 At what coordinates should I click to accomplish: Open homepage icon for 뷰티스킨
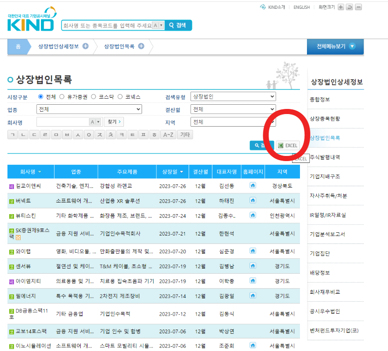pyautogui.click(x=252, y=215)
